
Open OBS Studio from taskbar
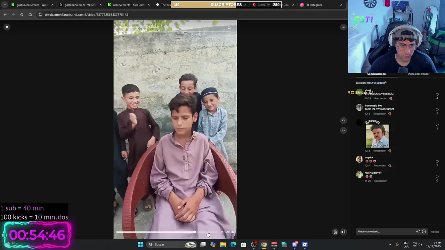tap(254, 244)
